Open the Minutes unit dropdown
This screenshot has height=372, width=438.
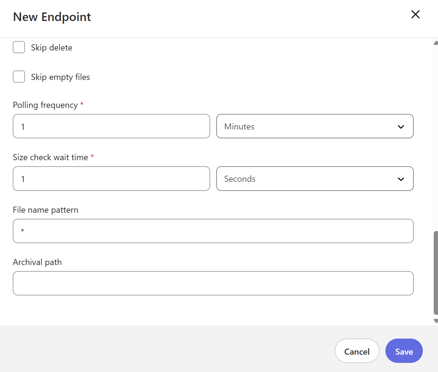click(315, 126)
